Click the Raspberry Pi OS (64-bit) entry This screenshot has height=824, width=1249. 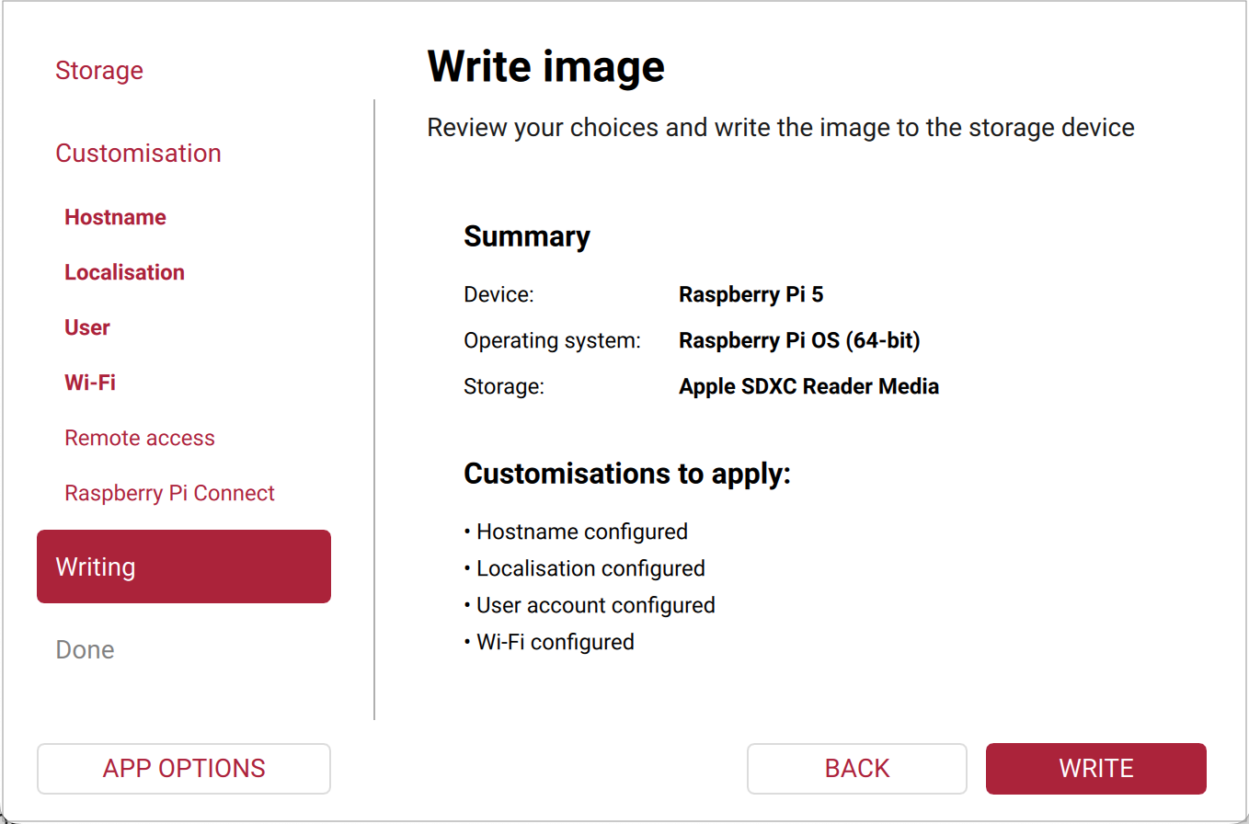coord(799,340)
